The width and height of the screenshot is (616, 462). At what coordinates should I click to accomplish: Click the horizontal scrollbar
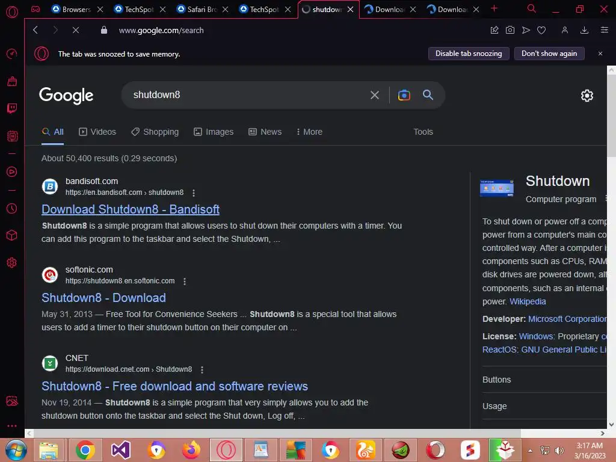tap(277, 433)
